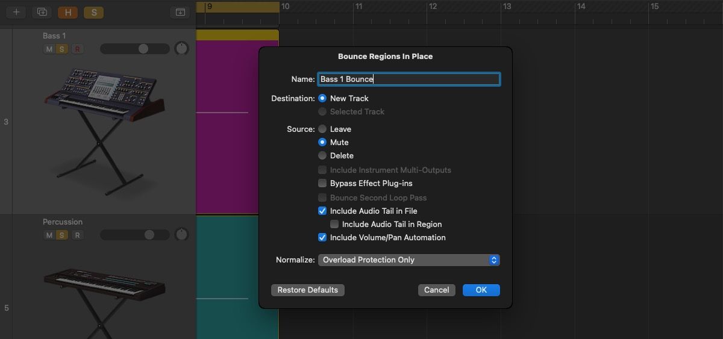The width and height of the screenshot is (723, 339).
Task: Click bar 10 on the ruler
Action: point(286,7)
